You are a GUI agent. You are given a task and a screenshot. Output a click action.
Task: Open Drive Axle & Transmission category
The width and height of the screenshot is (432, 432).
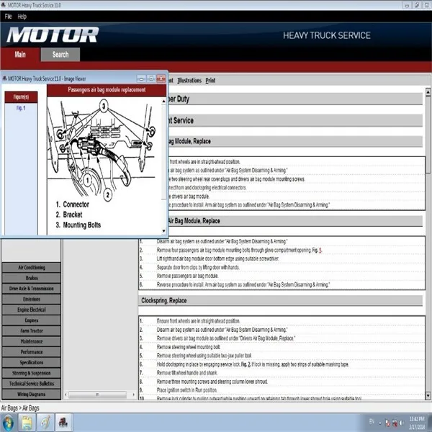click(x=32, y=288)
